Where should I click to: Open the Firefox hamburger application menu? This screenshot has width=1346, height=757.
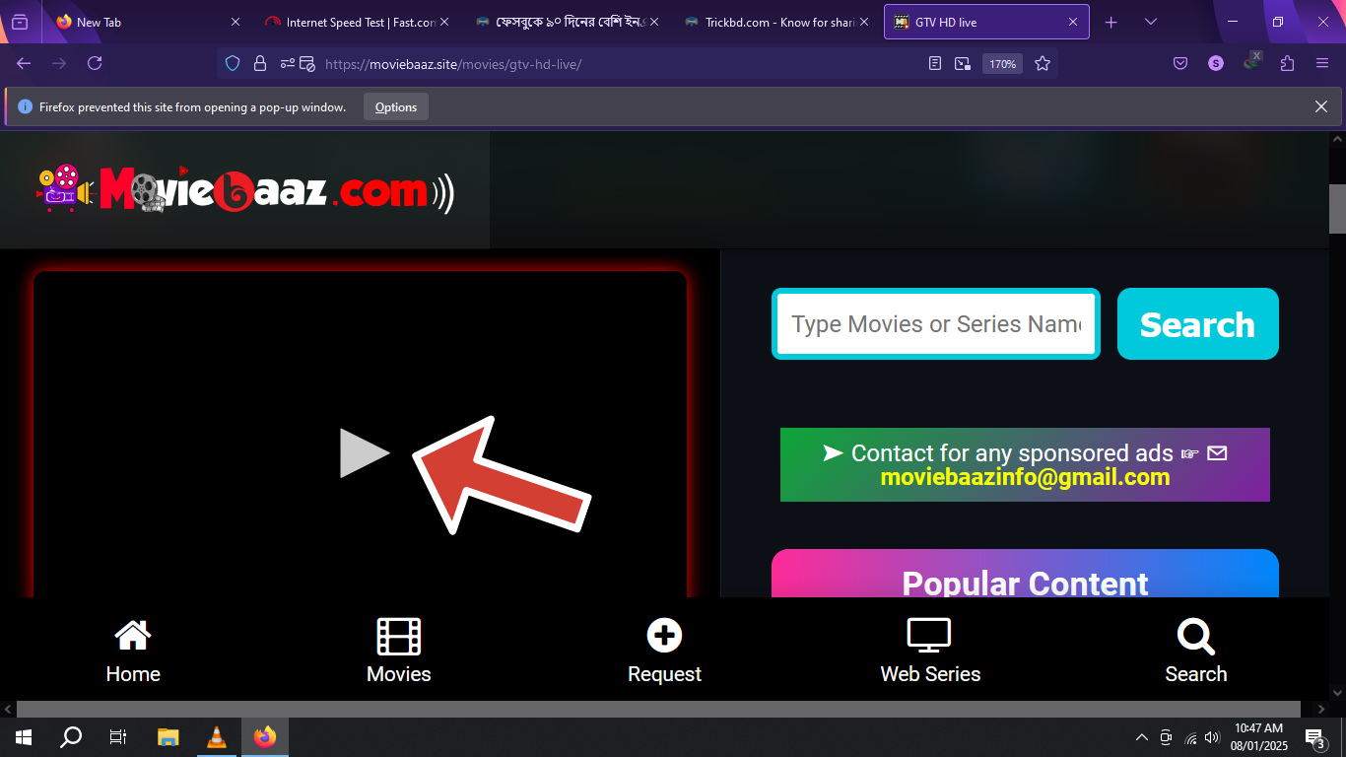pyautogui.click(x=1322, y=64)
